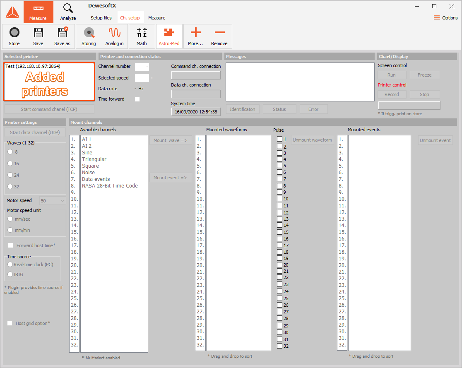
Task: Select 16 waves radio button
Action: coord(10,164)
